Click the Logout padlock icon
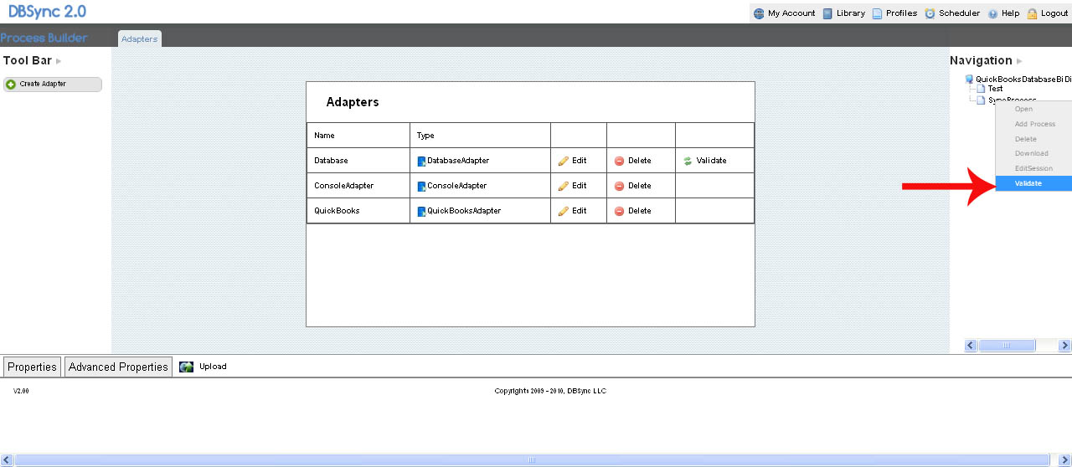Viewport: 1072px width, 467px height. click(x=1032, y=13)
